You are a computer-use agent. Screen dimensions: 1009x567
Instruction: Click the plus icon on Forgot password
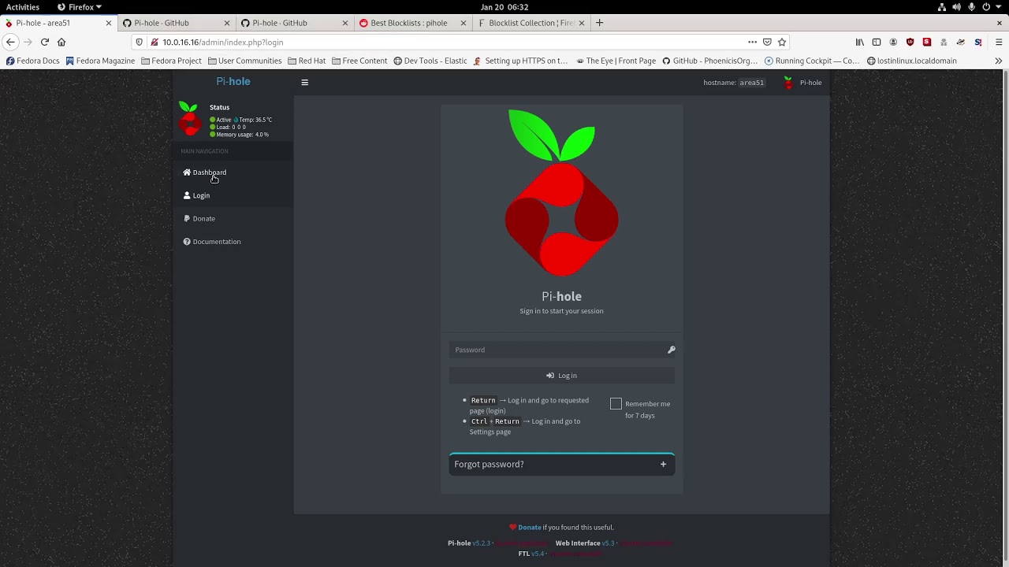coord(663,465)
